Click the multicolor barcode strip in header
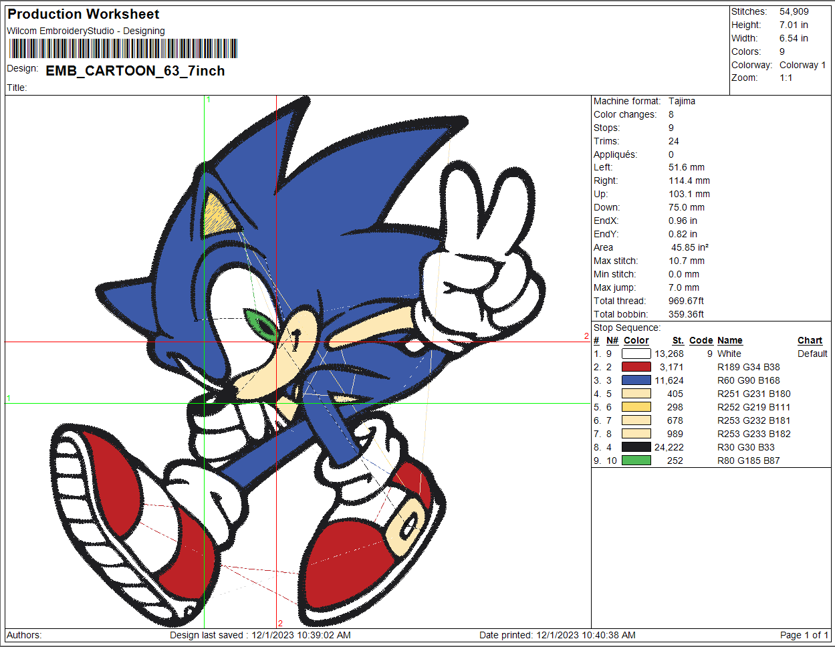 (x=124, y=49)
